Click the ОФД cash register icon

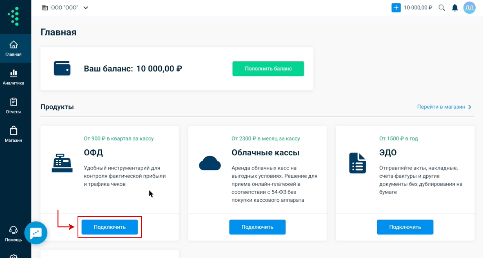coord(62,163)
